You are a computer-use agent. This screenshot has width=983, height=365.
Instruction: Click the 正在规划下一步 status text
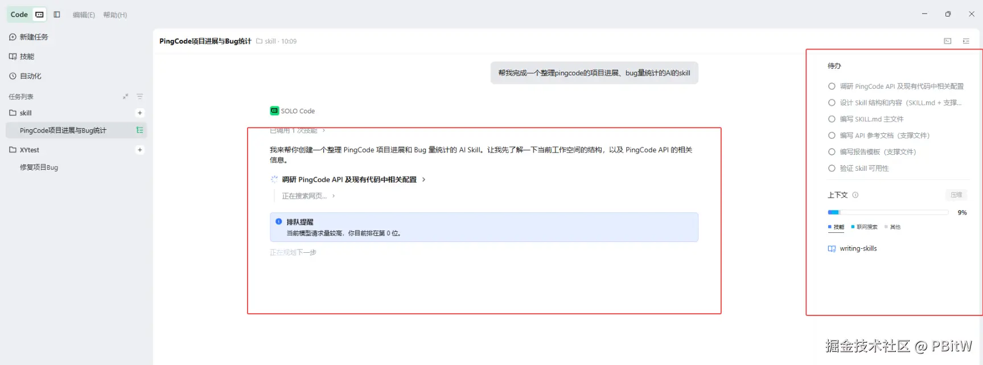[293, 252]
